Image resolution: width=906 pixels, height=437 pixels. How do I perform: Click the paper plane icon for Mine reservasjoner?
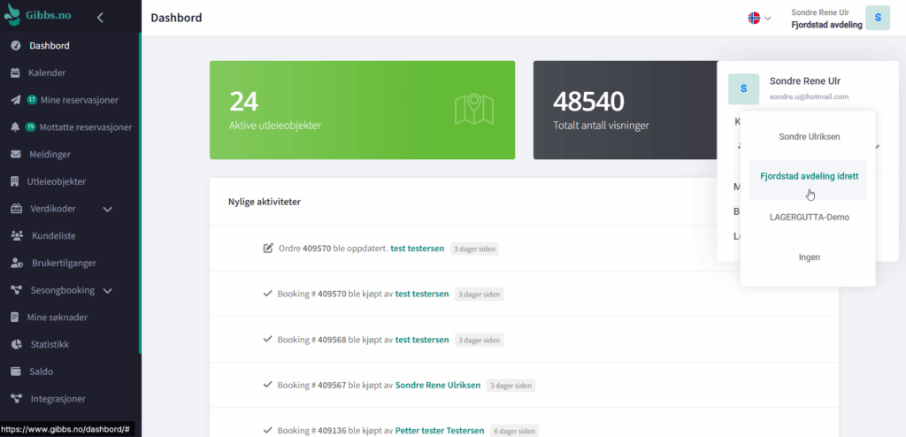coord(16,100)
